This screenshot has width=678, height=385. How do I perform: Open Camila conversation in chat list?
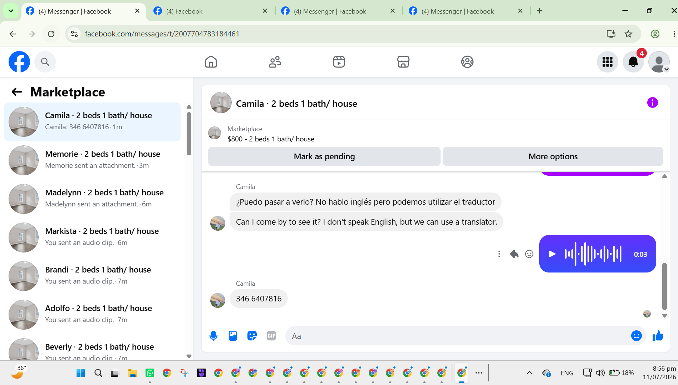(92, 122)
